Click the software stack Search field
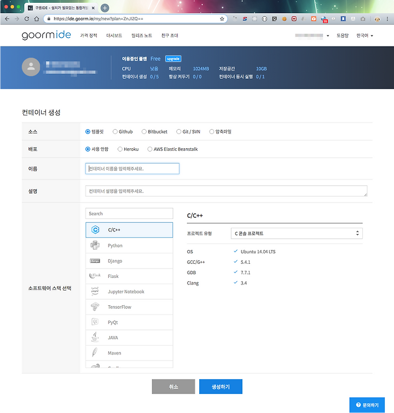Viewport: 394px width, 413px height. (129, 213)
